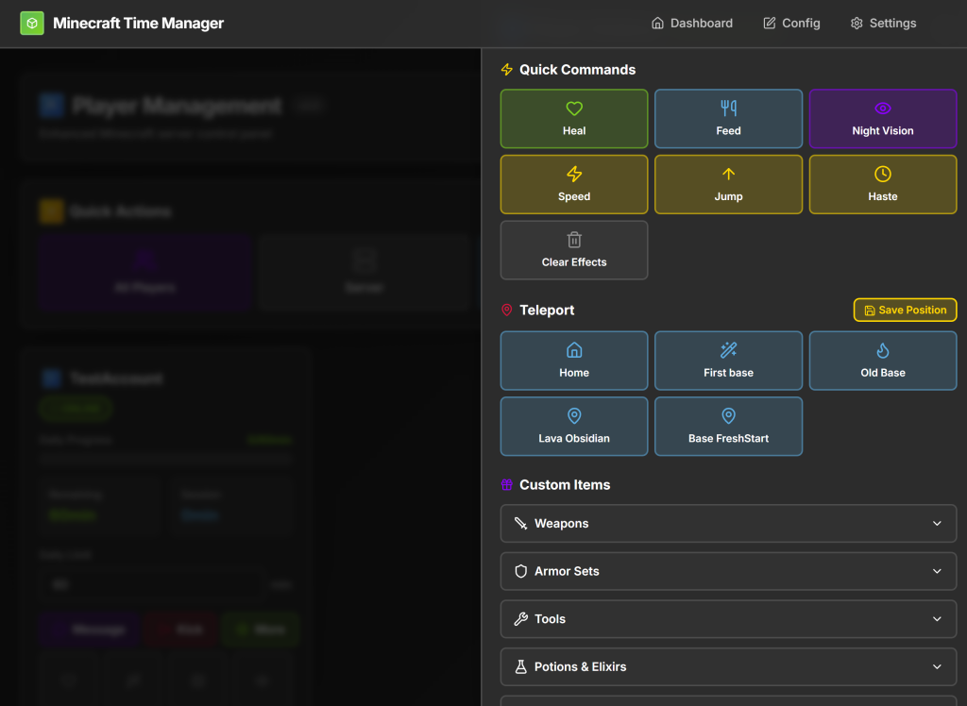This screenshot has width=967, height=706.
Task: Expand Potions & Elixirs list
Action: [x=728, y=666]
